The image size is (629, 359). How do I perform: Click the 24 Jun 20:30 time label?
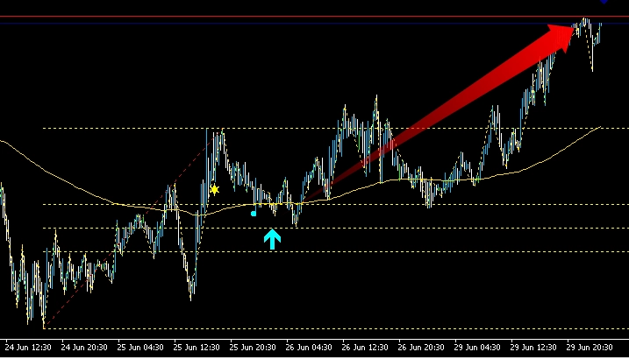coord(84,348)
